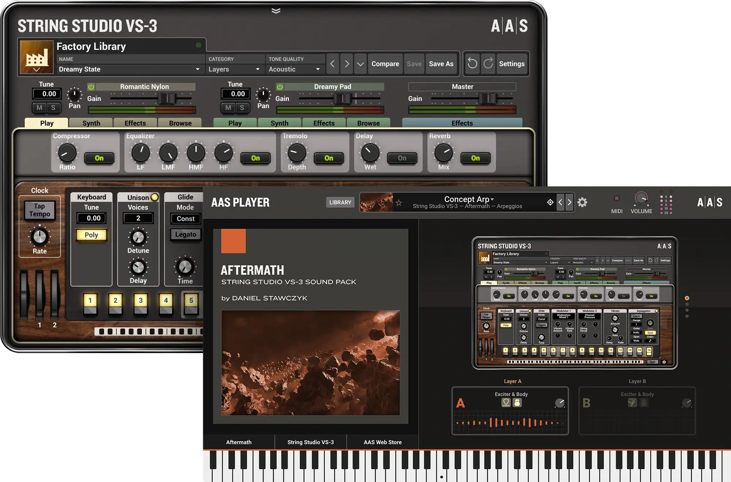Mute the Romantic Nylon layer (M)

(39, 107)
